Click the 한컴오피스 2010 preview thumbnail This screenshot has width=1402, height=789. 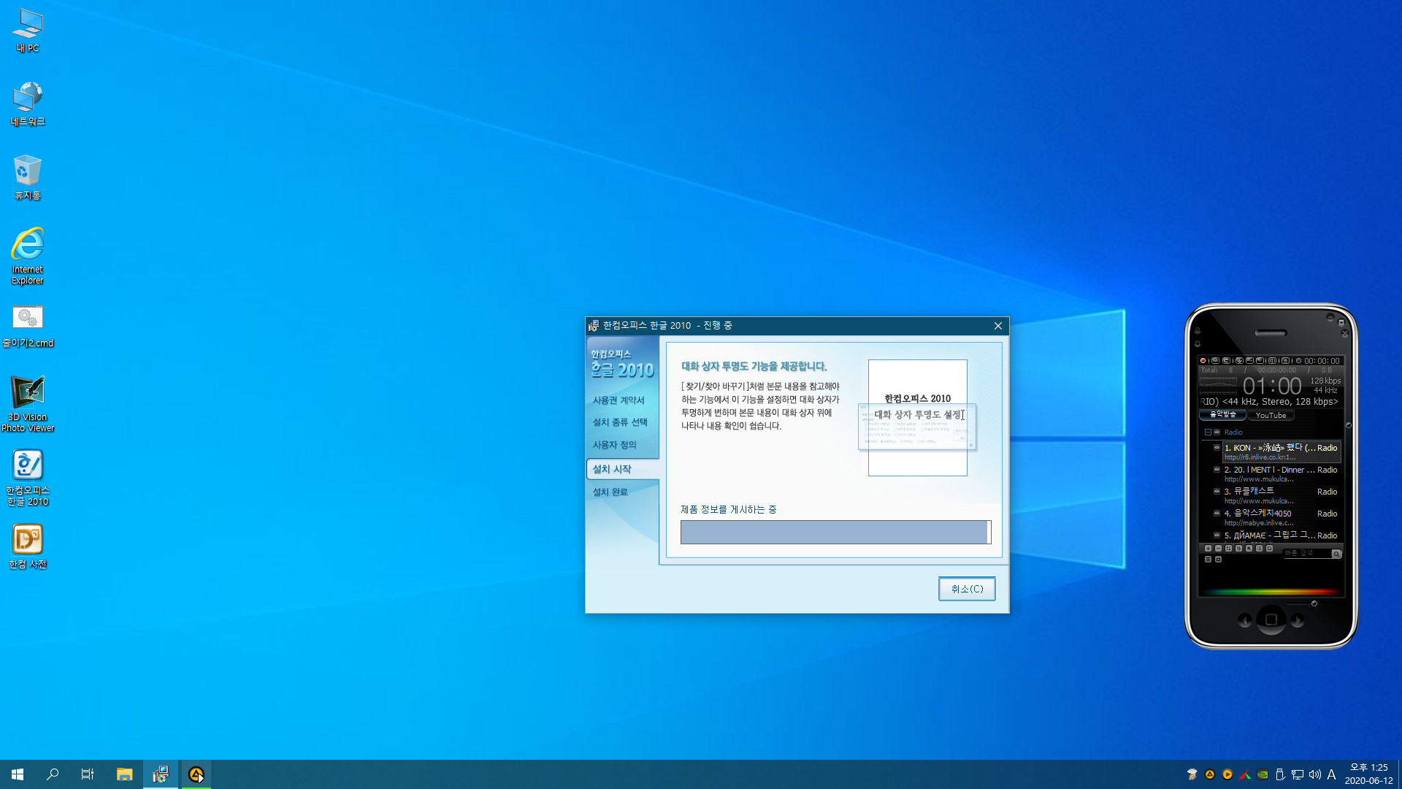[917, 418]
